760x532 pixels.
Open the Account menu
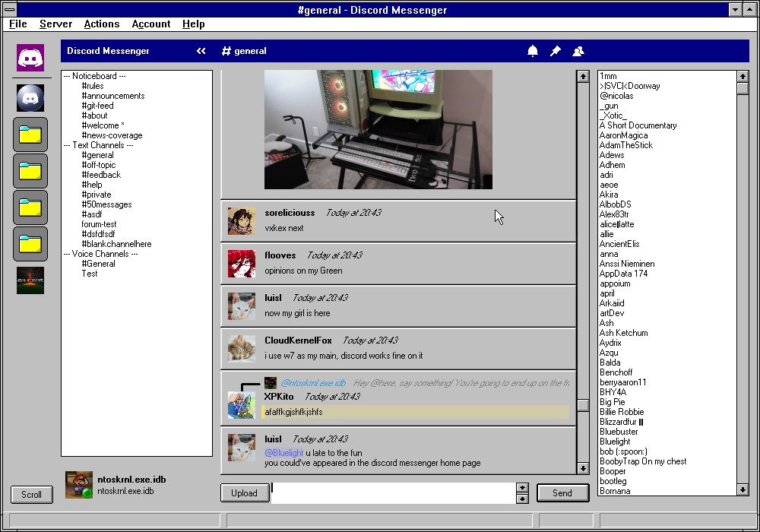point(151,24)
